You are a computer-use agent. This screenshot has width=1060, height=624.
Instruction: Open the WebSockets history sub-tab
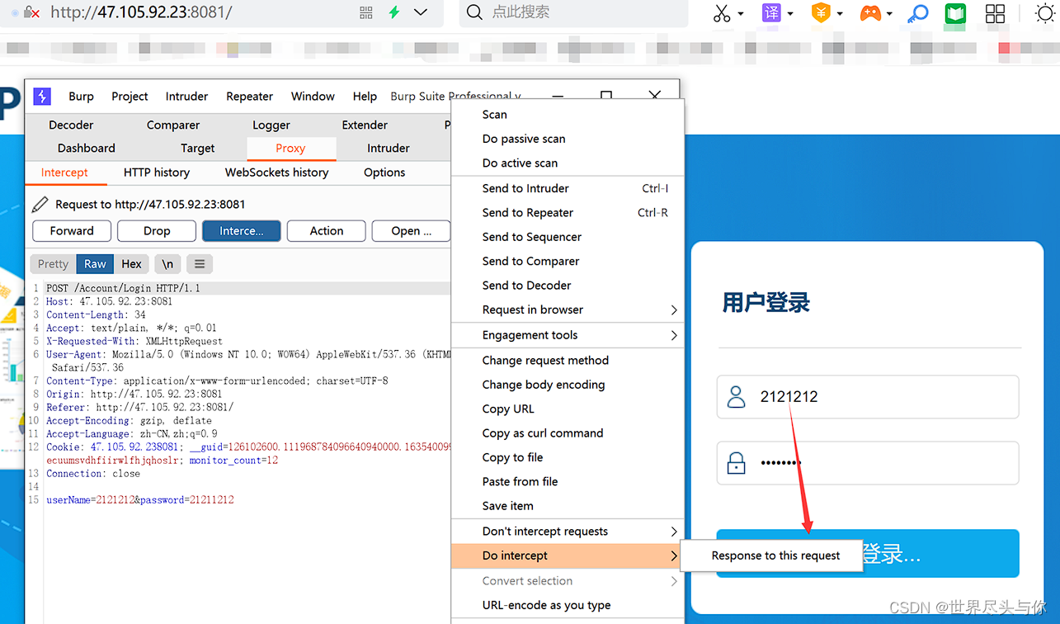click(276, 173)
